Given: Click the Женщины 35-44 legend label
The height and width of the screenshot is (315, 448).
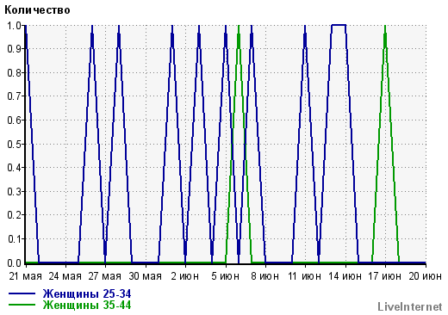Looking at the screenshot, I should pos(87,305).
